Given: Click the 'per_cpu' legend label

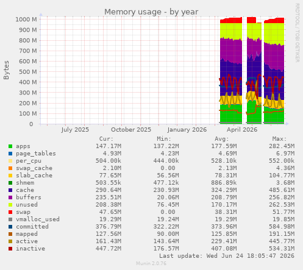Looking at the screenshot, I should [29, 161].
